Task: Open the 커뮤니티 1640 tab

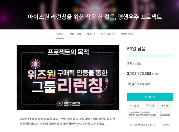Action: 108,34
